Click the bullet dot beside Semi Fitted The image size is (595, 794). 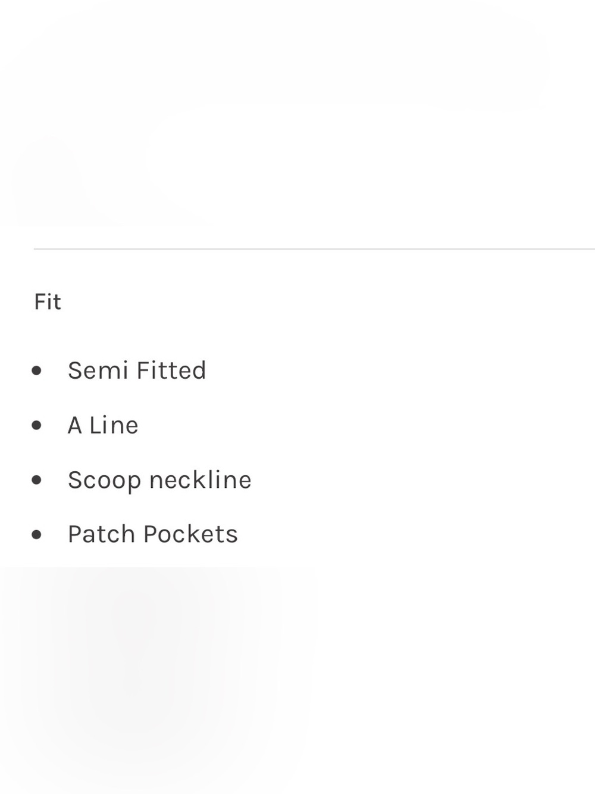pos(37,370)
